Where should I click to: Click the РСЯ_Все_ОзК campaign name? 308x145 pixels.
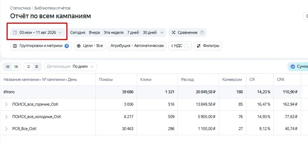point(24,129)
